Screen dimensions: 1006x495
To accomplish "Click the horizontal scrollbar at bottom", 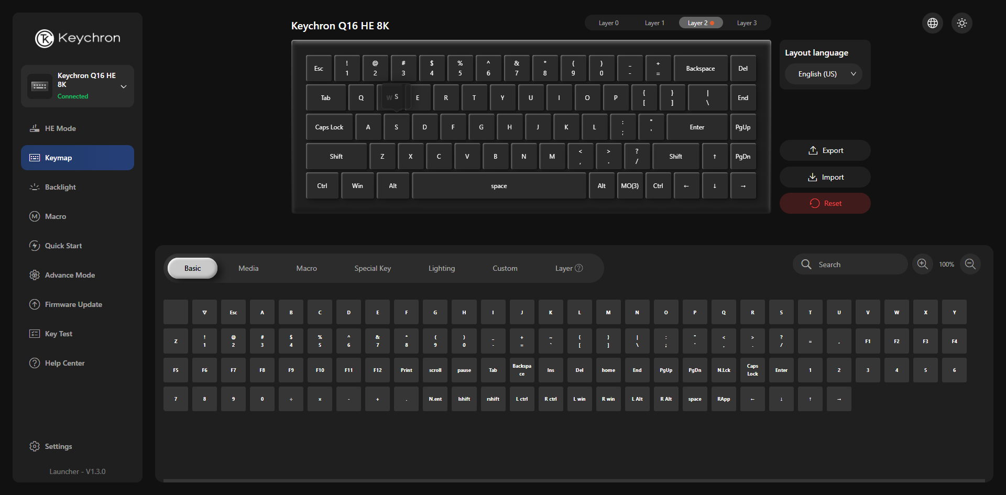I will (x=574, y=480).
